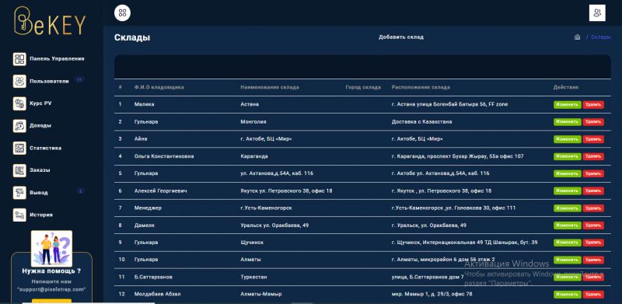
Task: Click the support@pixelstrap.com email text
Action: coord(51,290)
